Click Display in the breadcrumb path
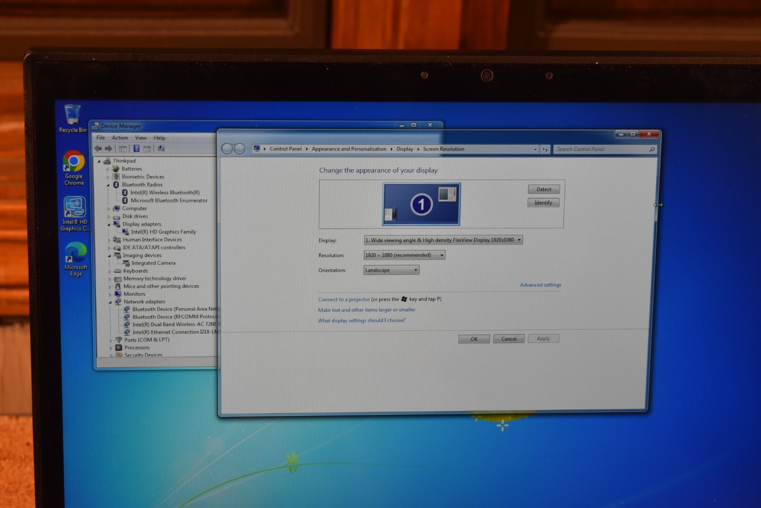The width and height of the screenshot is (761, 508). point(405,149)
